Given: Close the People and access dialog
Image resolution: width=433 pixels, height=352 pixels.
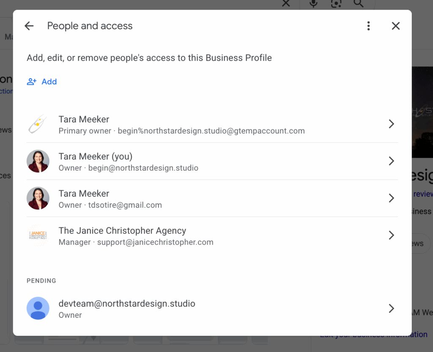Looking at the screenshot, I should [x=395, y=25].
